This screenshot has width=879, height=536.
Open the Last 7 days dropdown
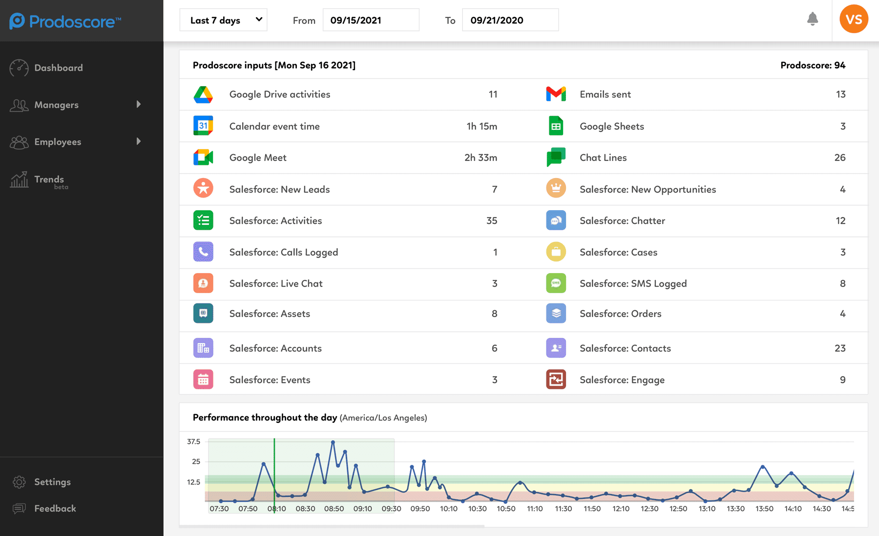point(223,20)
